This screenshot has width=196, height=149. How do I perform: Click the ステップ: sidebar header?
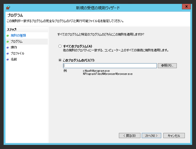[12, 29]
